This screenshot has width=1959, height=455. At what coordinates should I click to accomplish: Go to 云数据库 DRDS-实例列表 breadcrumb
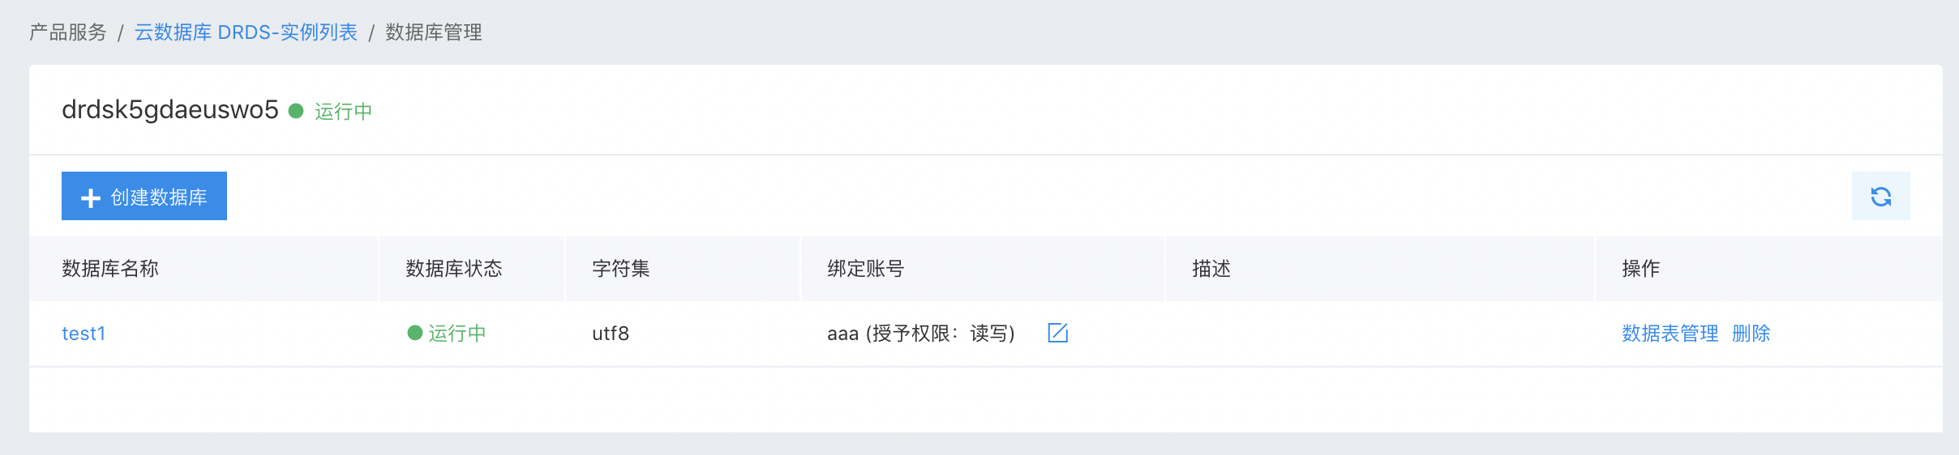pyautogui.click(x=246, y=32)
